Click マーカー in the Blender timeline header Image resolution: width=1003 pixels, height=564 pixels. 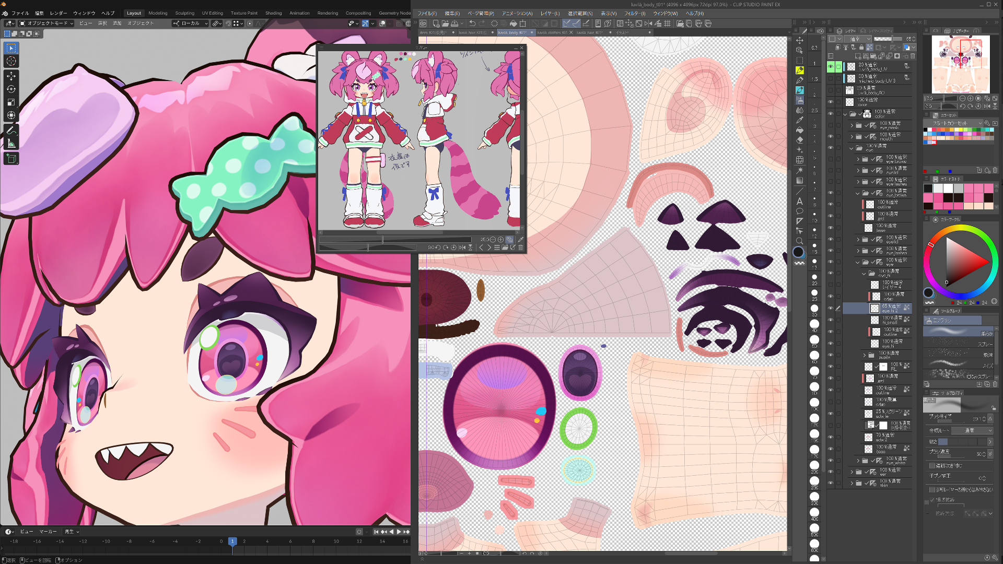48,532
